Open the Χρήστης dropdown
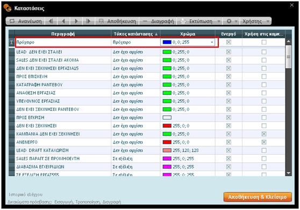This screenshot has height=210, width=300. click(255, 21)
